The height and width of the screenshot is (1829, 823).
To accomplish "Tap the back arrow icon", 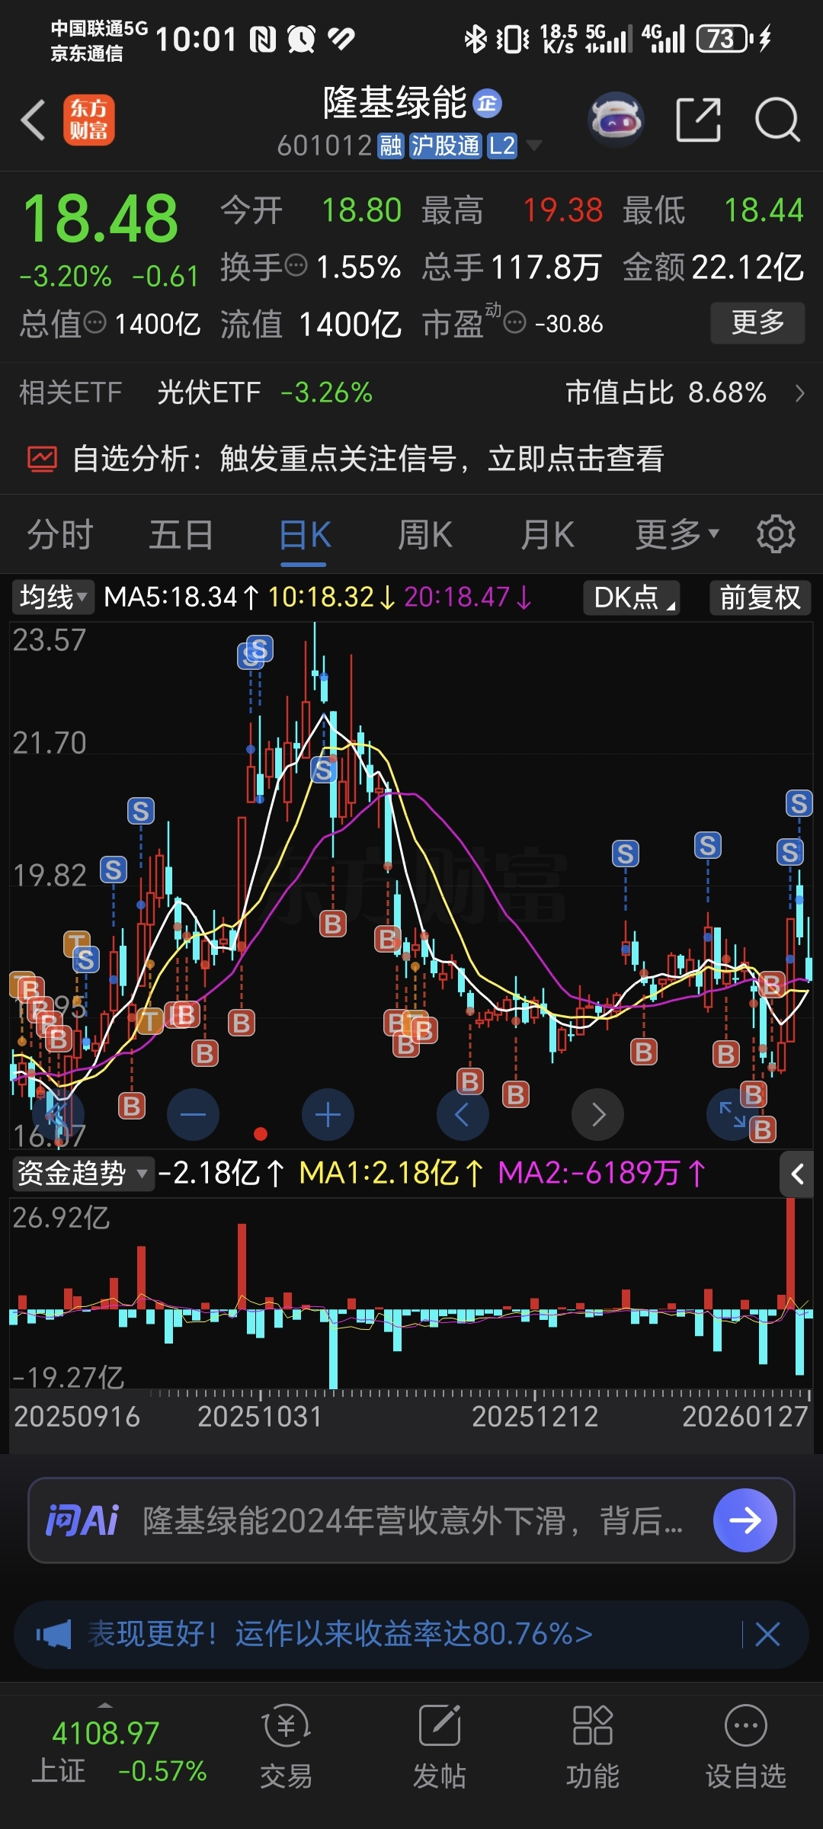I will 34,120.
